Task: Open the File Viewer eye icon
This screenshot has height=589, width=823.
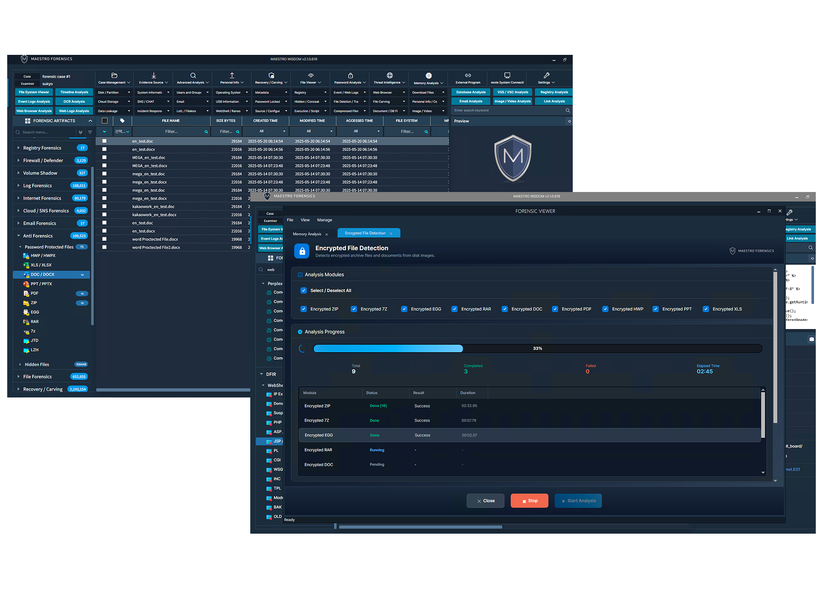Action: coord(311,76)
